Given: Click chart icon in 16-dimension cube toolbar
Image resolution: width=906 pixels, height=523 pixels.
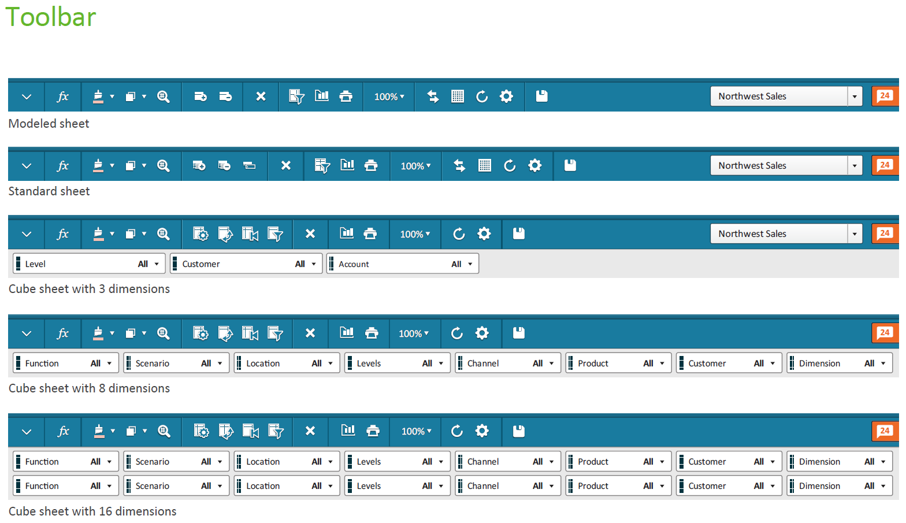Looking at the screenshot, I should (348, 430).
